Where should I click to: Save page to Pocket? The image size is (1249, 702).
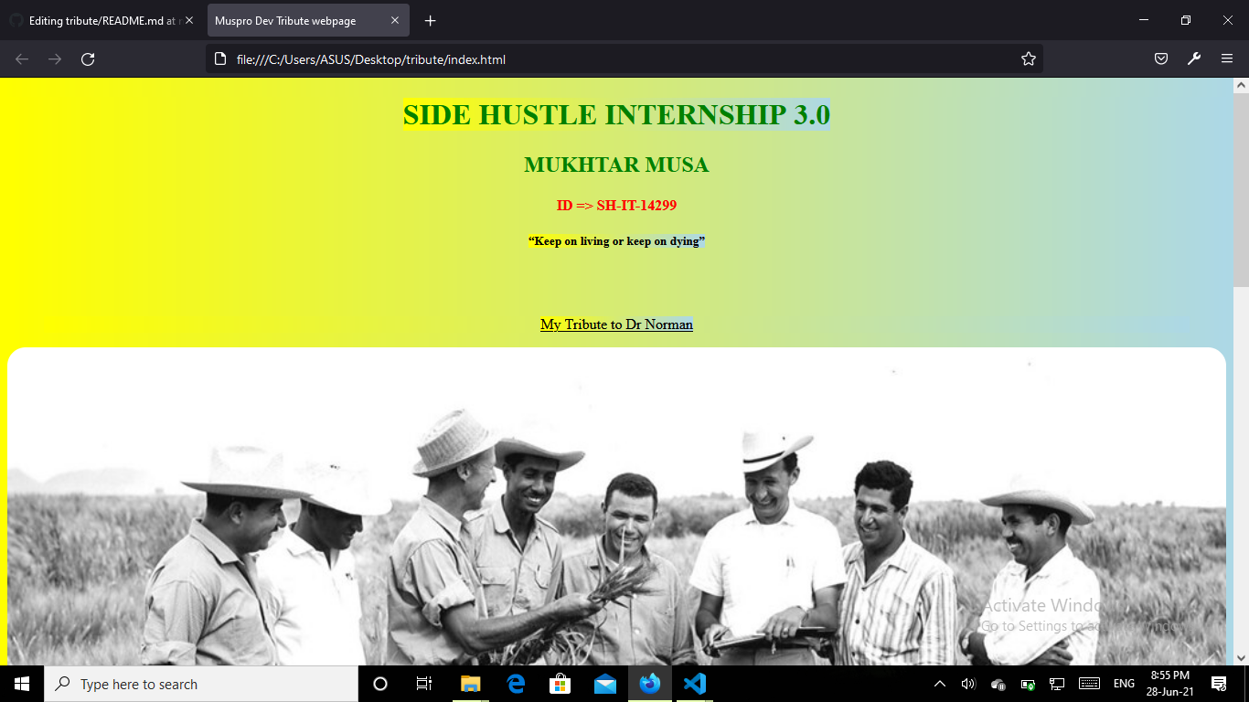click(x=1160, y=58)
